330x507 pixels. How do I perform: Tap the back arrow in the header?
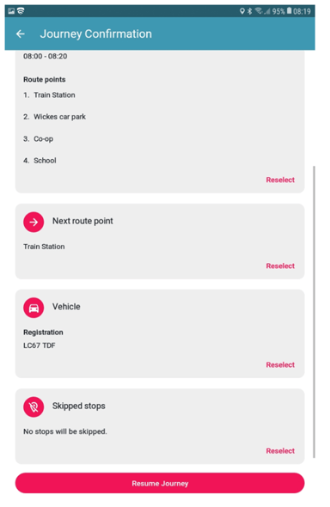[x=21, y=34]
